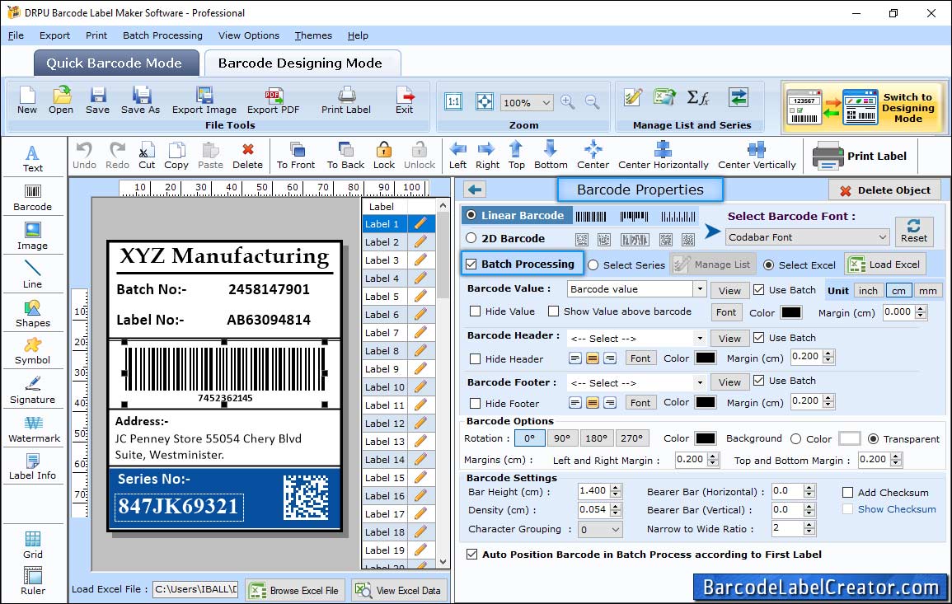This screenshot has width=952, height=604.
Task: Align object Center Vertically
Action: pyautogui.click(x=757, y=156)
